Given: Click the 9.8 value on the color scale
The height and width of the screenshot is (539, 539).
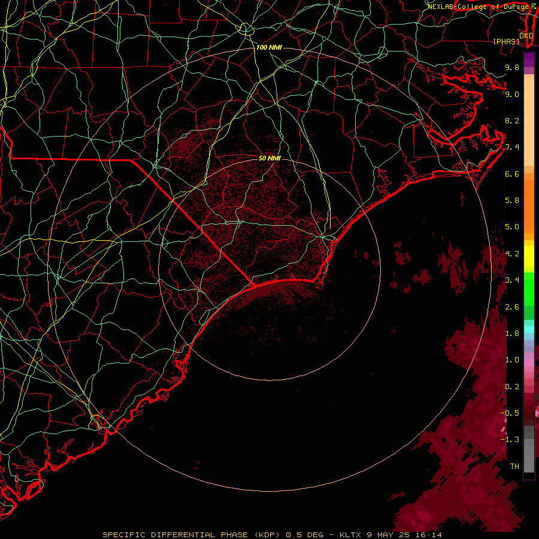Looking at the screenshot, I should [512, 67].
